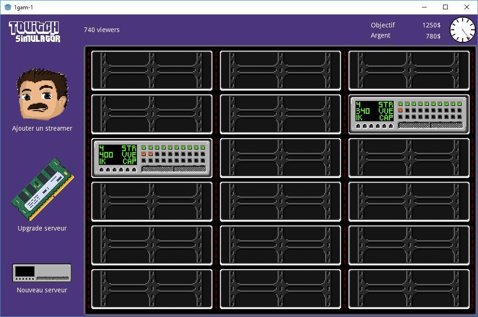
Task: Click the Objectif 1250$ value
Action: [x=431, y=26]
